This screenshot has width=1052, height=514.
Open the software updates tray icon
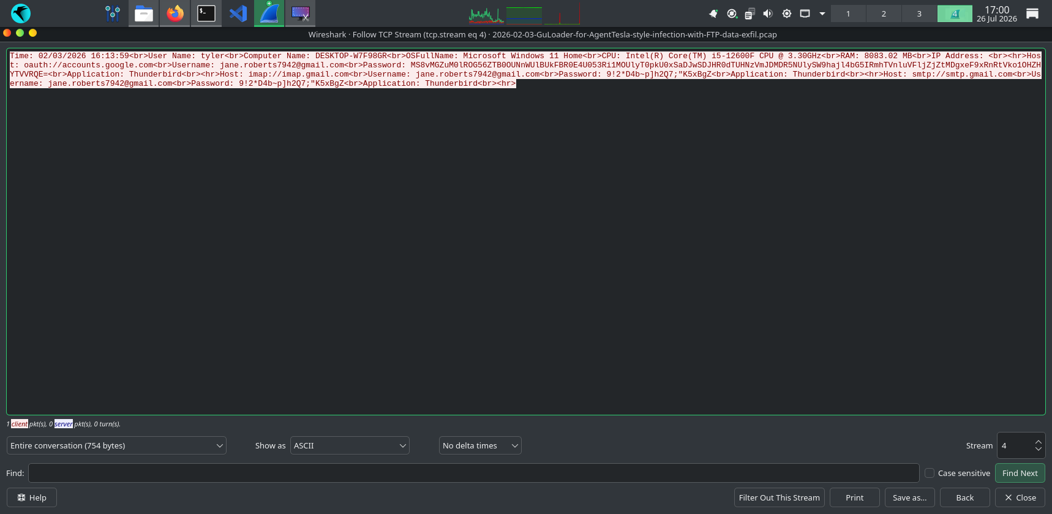click(732, 13)
